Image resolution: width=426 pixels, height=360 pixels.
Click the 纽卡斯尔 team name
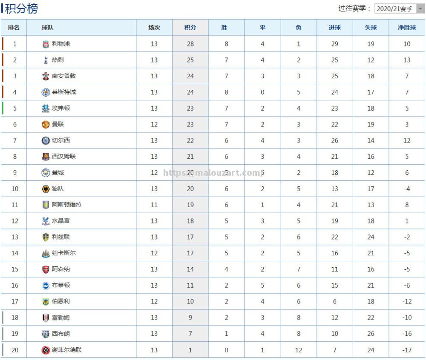click(64, 253)
